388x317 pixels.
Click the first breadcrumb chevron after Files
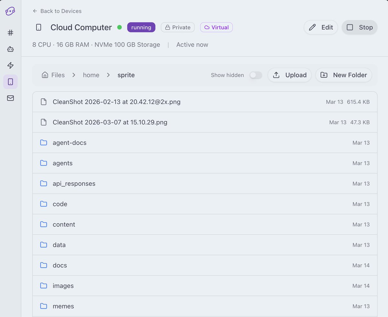74,75
